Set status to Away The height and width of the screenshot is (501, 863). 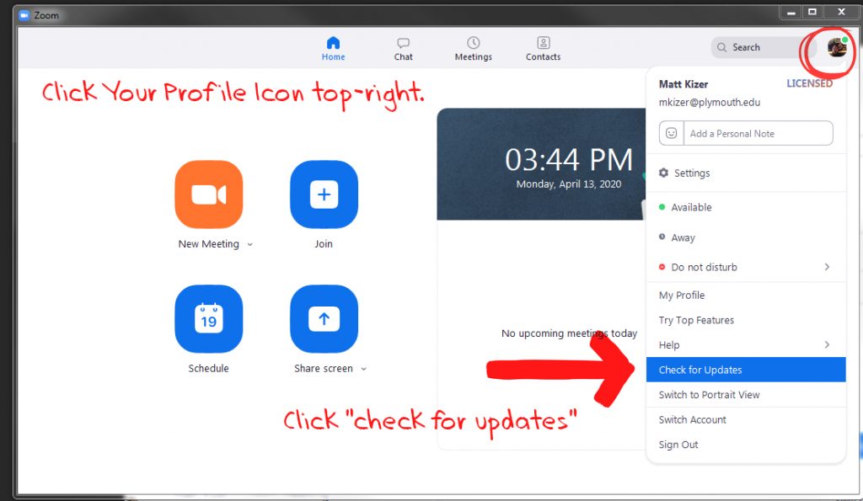(x=746, y=237)
